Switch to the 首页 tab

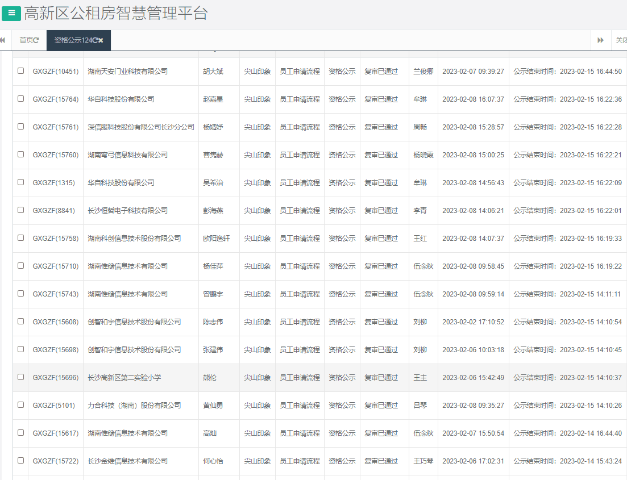(x=26, y=40)
